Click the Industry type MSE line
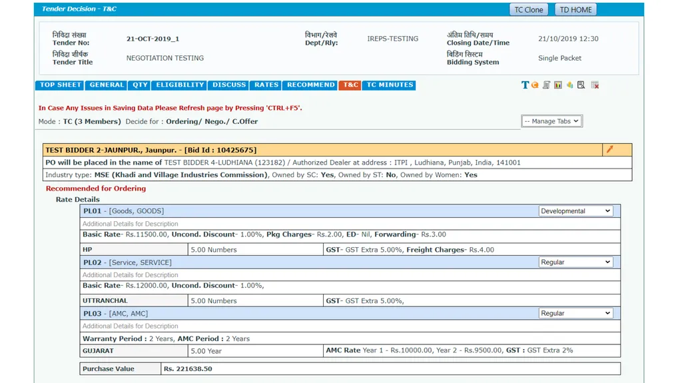 tap(338, 175)
